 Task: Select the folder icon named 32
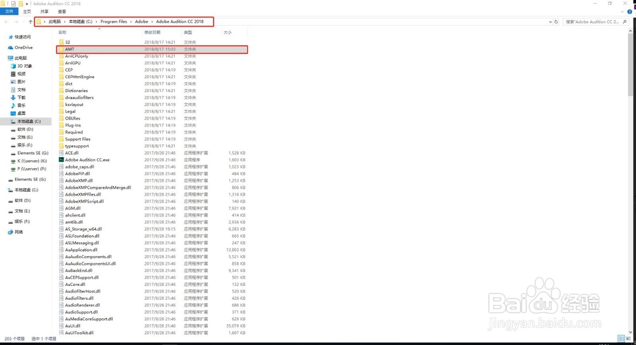click(61, 42)
